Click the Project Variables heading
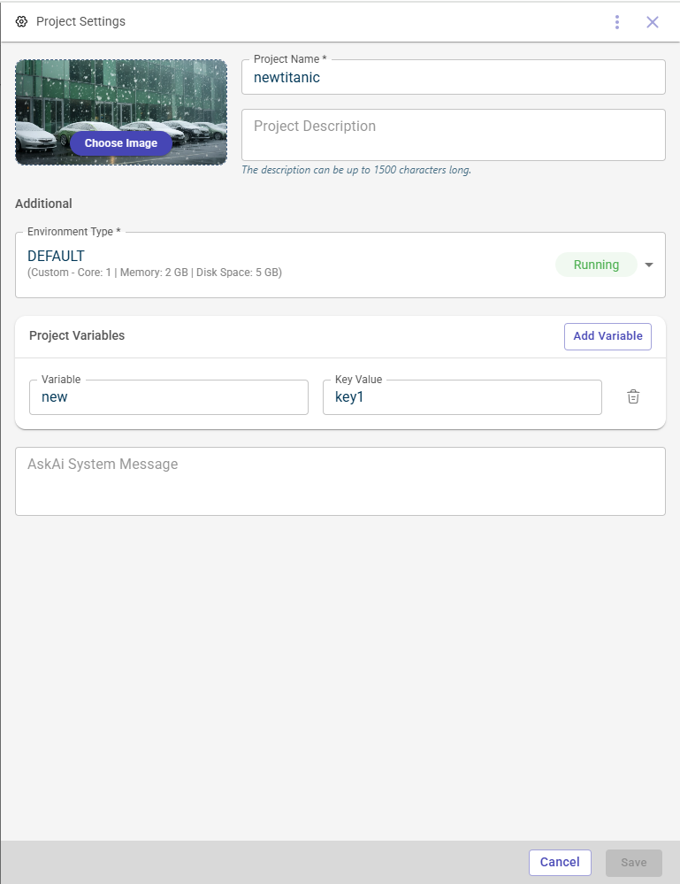The height and width of the screenshot is (884, 680). click(77, 335)
